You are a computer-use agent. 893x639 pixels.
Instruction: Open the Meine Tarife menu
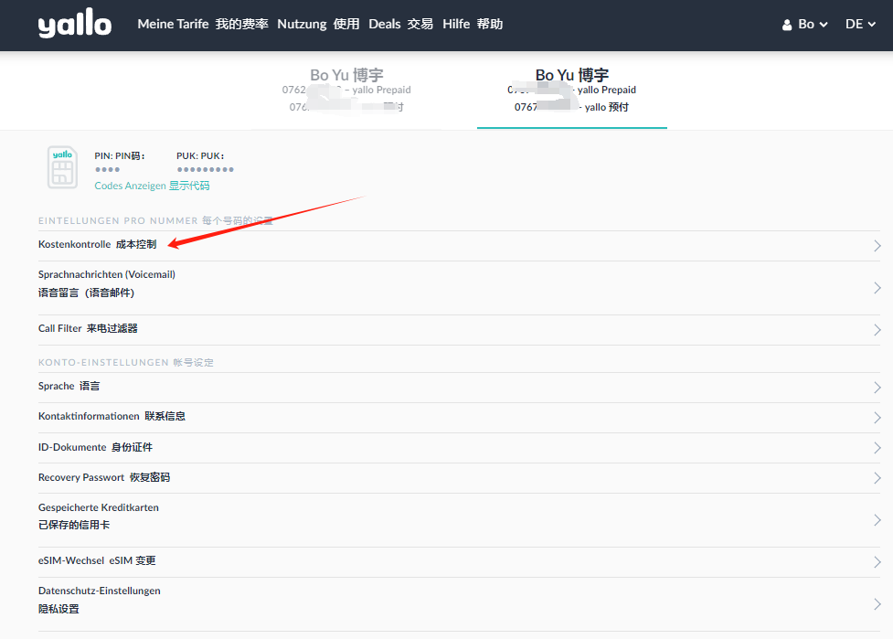pyautogui.click(x=203, y=24)
